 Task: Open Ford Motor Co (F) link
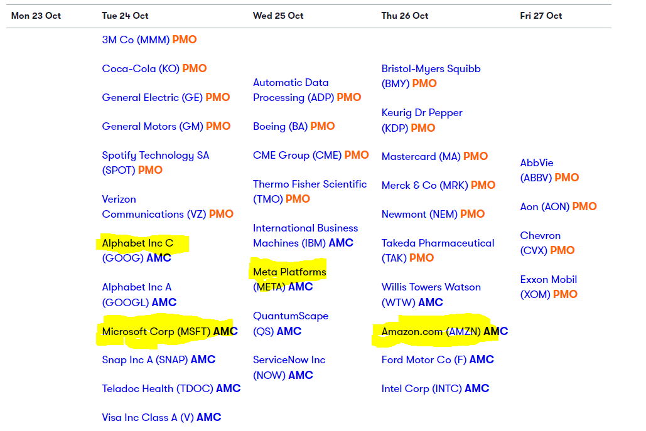coord(424,359)
